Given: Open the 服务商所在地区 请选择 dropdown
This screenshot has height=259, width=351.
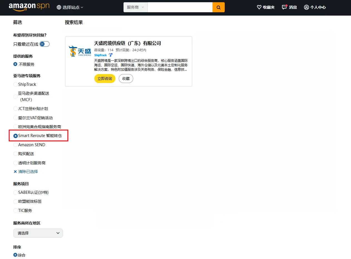Looking at the screenshot, I should coord(38,233).
